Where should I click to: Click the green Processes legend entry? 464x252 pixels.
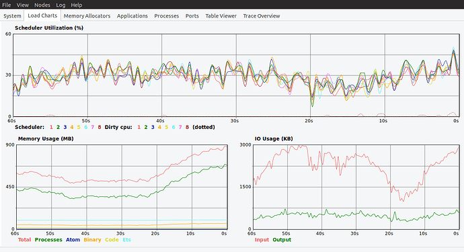[48, 240]
